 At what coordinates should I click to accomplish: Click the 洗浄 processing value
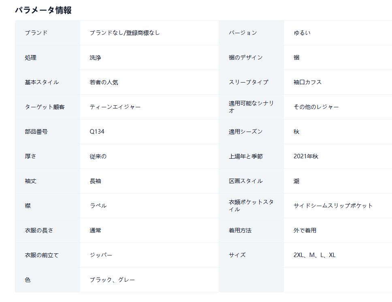tap(95, 57)
